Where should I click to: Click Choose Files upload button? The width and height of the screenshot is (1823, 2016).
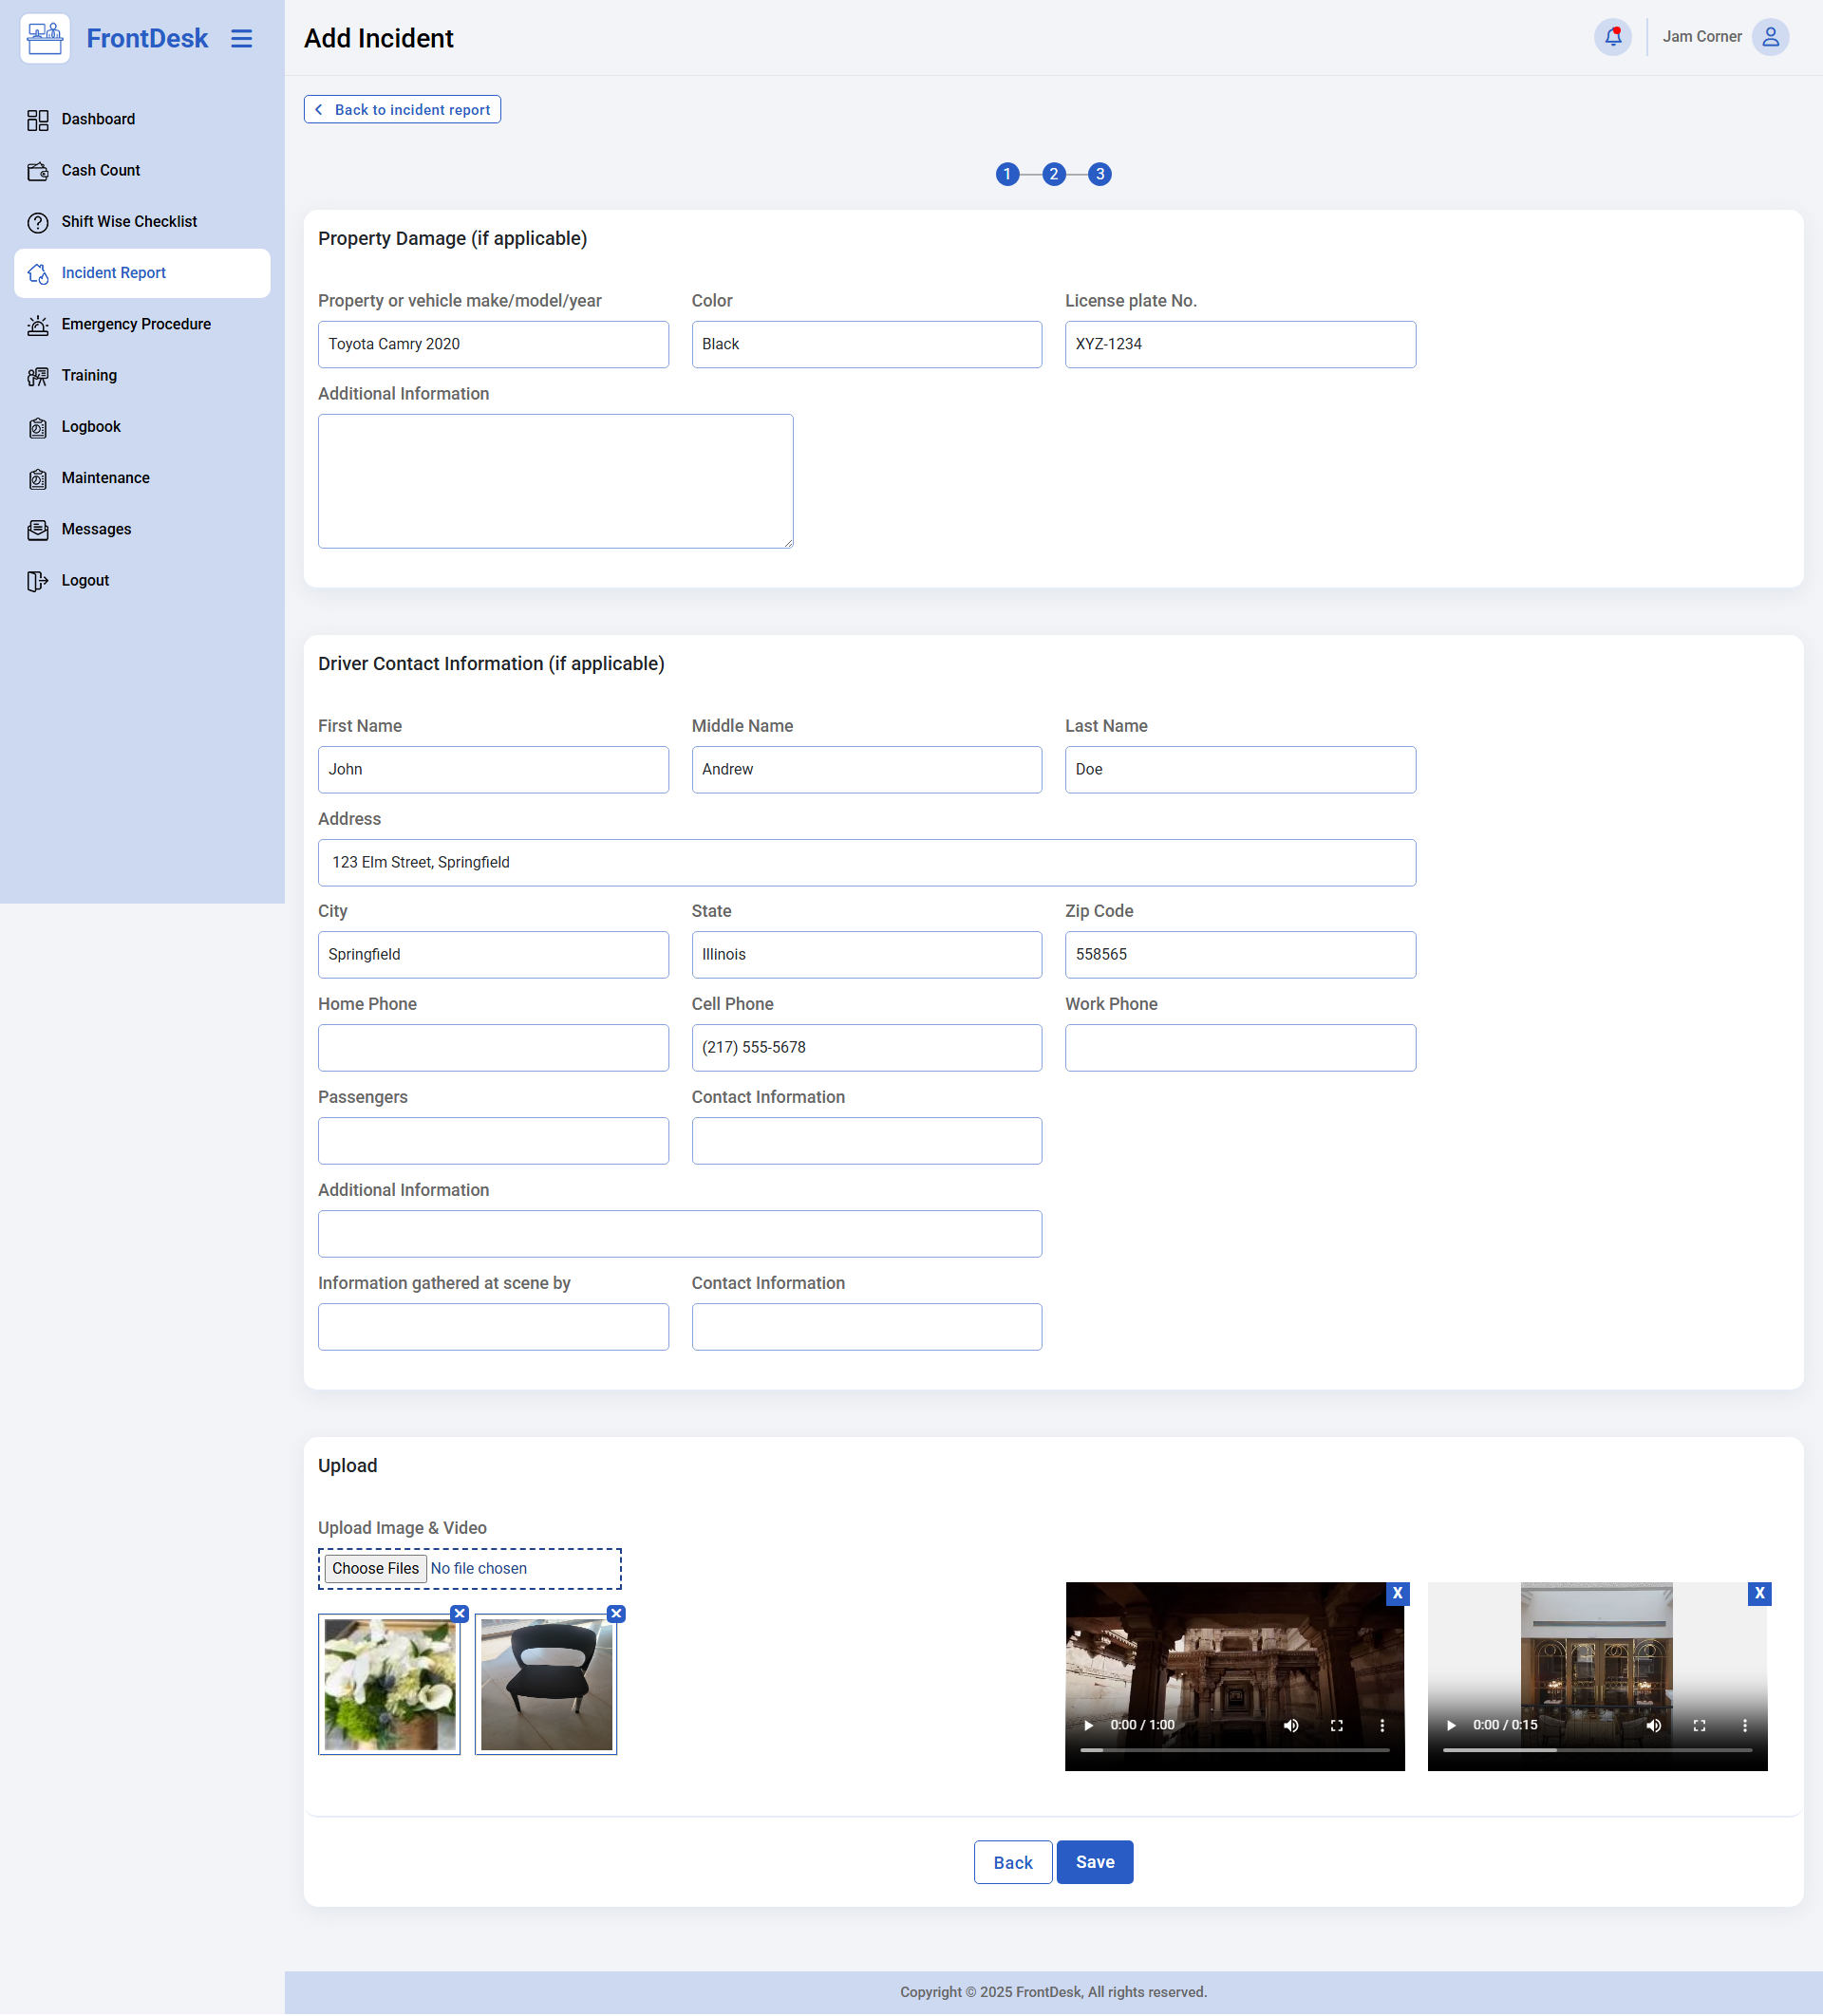375,1568
